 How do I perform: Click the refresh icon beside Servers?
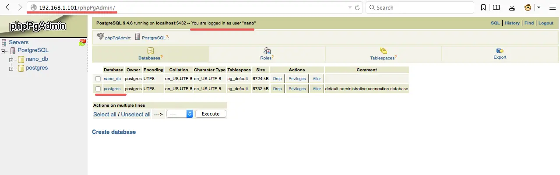pos(82,42)
